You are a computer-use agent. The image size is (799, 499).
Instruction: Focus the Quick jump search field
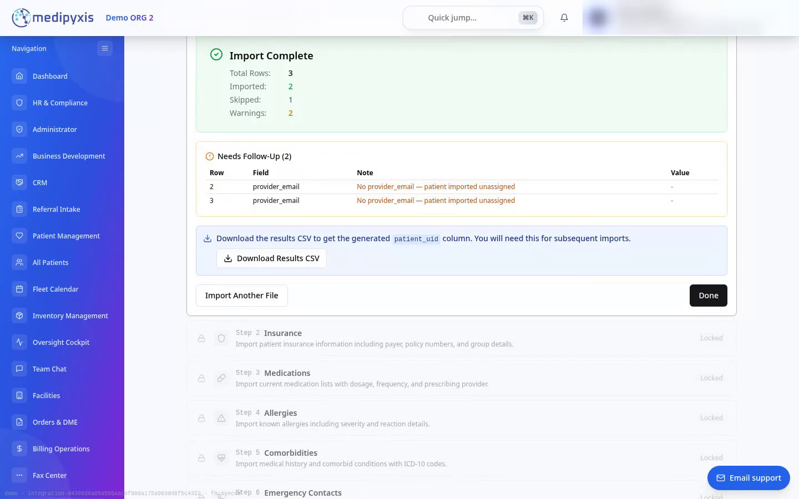[473, 18]
